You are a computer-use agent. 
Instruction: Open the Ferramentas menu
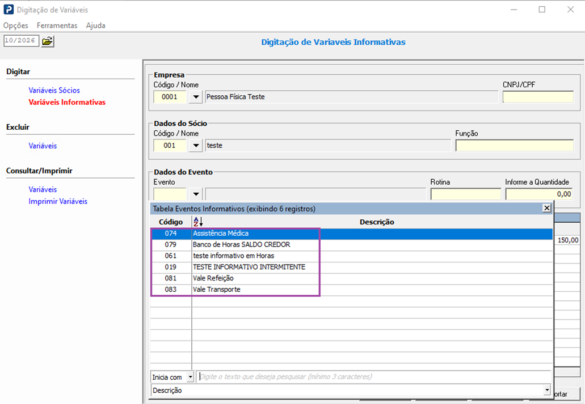57,25
